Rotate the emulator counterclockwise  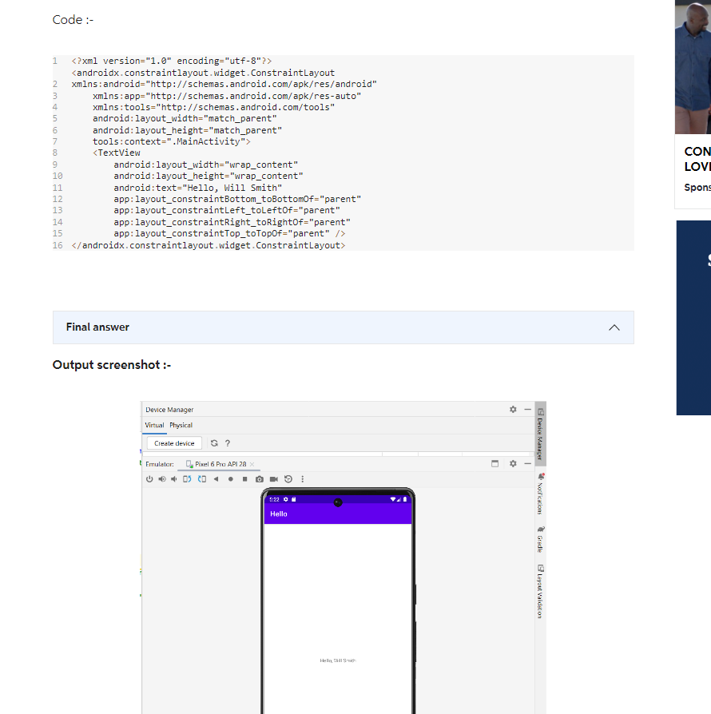[187, 479]
